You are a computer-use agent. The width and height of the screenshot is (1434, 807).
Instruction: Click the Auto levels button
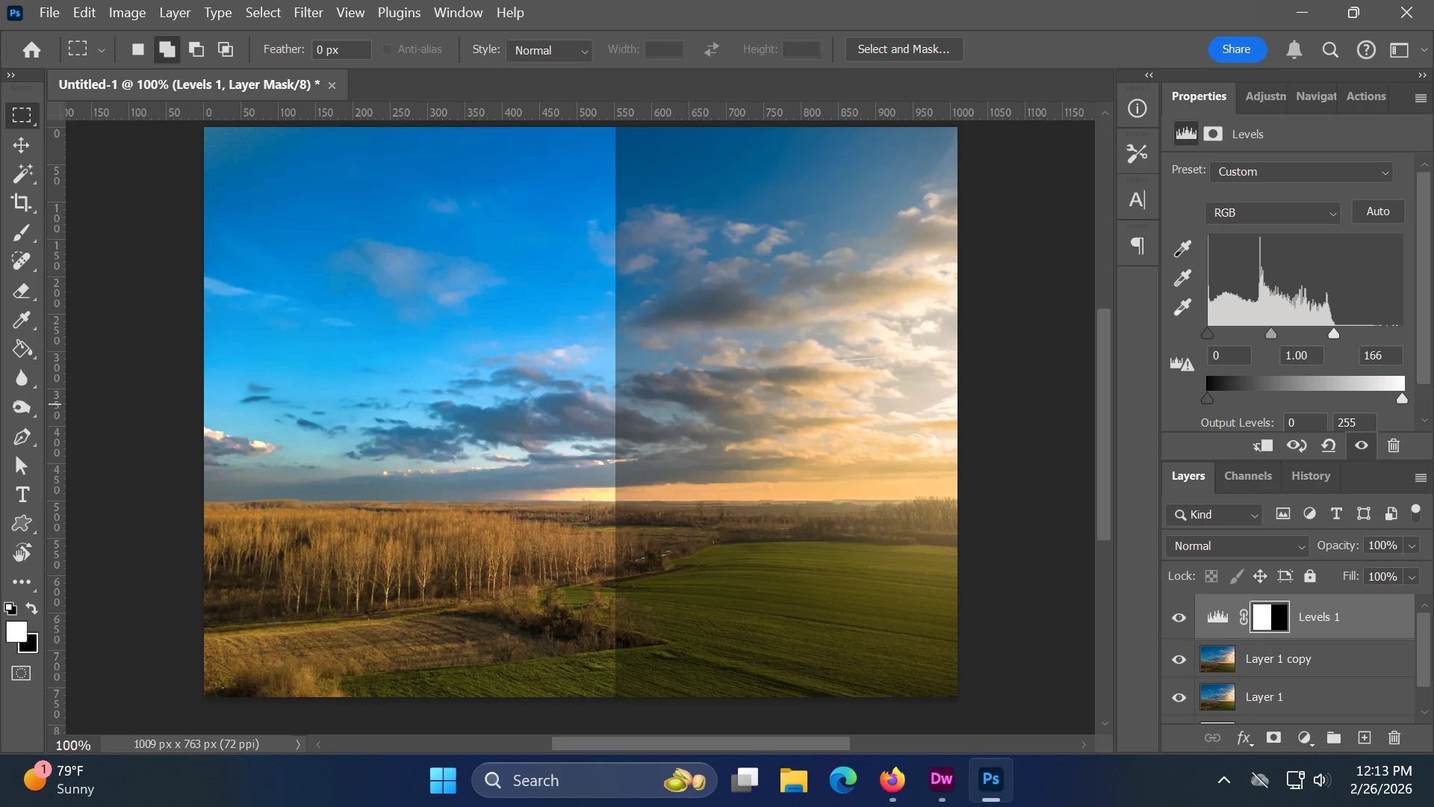pos(1377,211)
